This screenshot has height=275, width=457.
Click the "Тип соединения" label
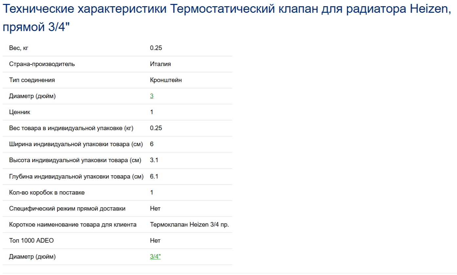(32, 80)
